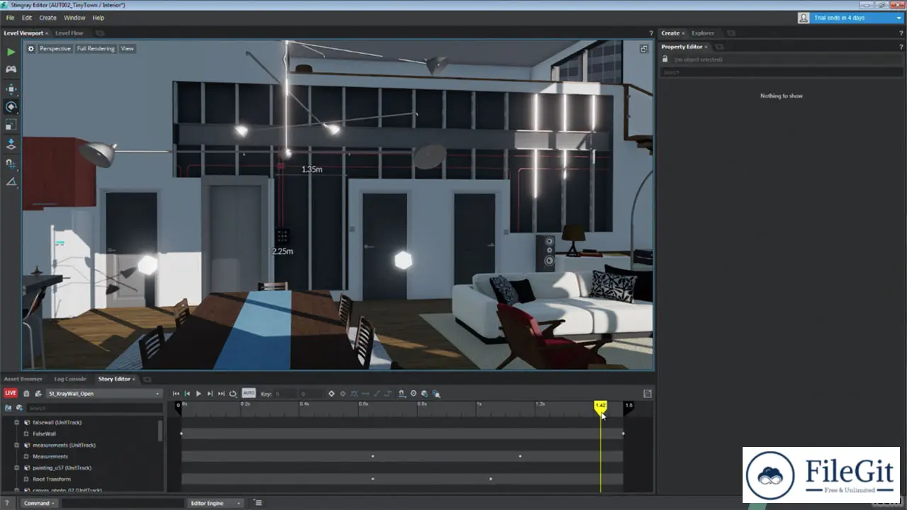
Task: Toggle the magnet snap tool in the left toolbar
Action: pyautogui.click(x=11, y=164)
